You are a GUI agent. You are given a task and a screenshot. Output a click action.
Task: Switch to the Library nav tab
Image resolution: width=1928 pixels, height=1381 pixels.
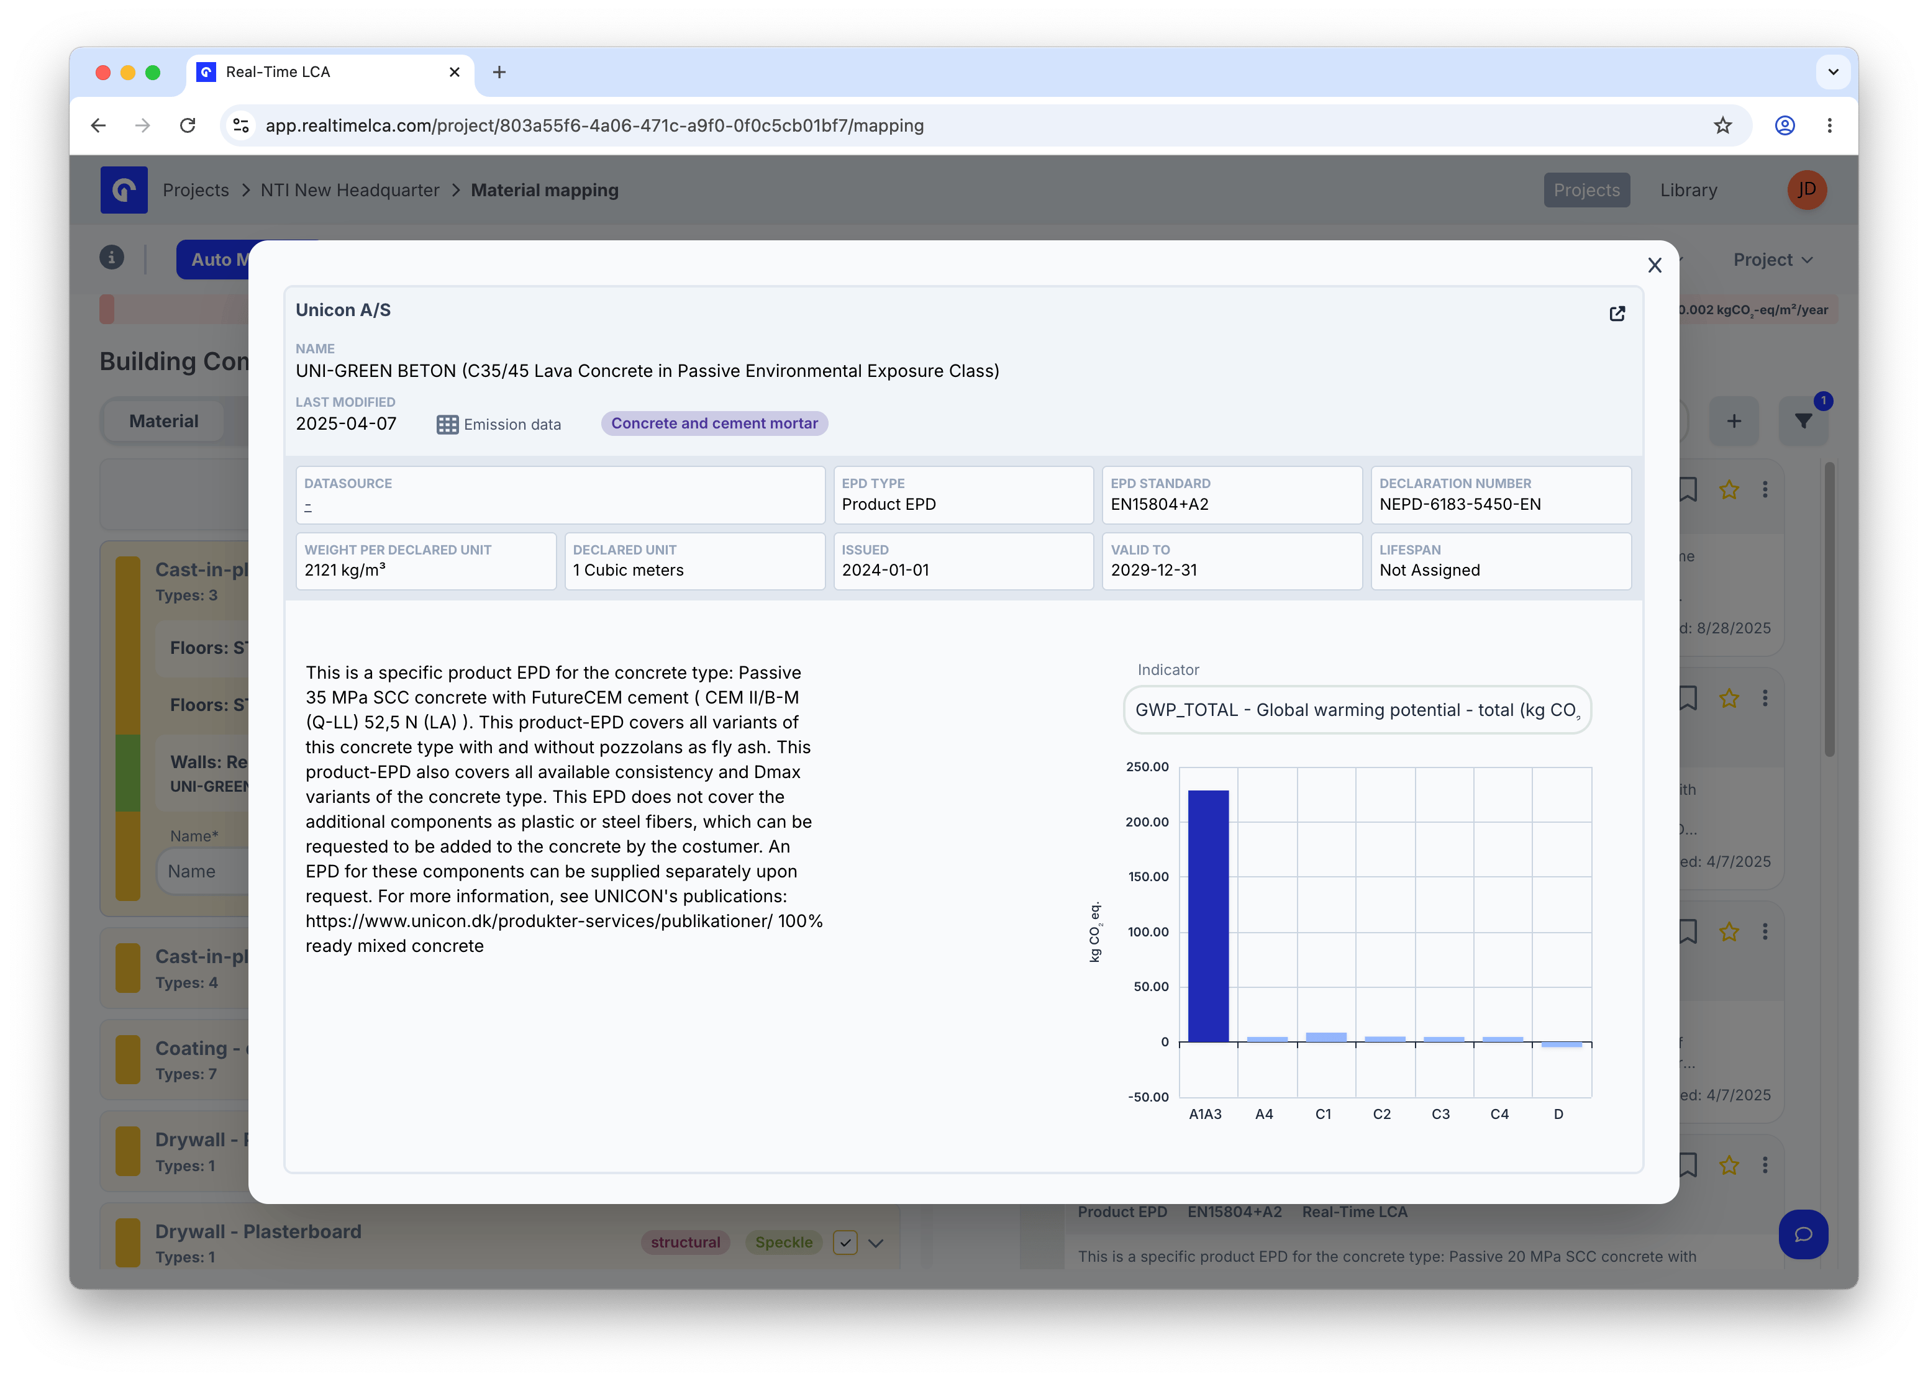1688,191
